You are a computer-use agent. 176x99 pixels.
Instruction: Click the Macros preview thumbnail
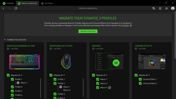pyautogui.click(x=109, y=61)
